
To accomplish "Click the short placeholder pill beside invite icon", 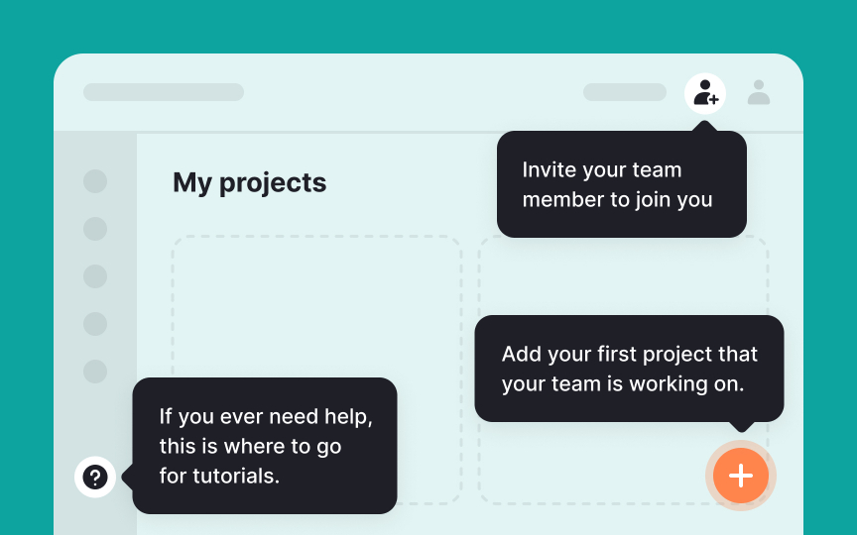I will (x=625, y=92).
